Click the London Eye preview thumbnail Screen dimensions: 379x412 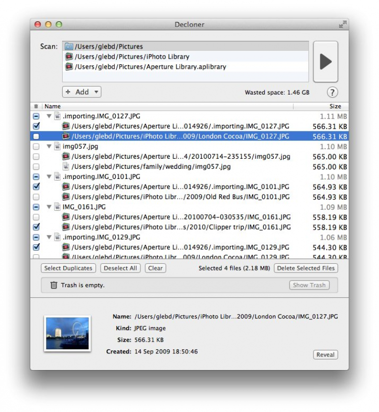67,334
